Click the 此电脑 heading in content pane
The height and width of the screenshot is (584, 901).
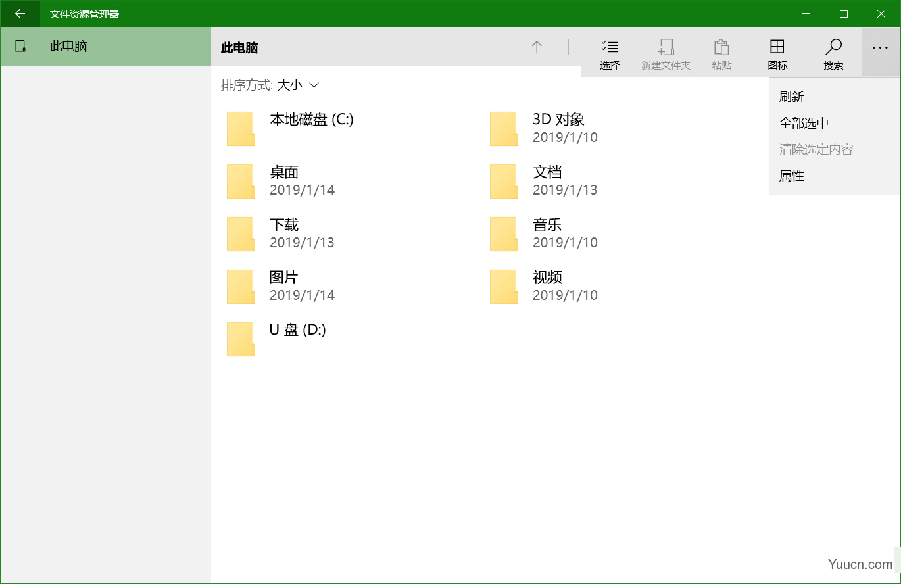coord(239,48)
